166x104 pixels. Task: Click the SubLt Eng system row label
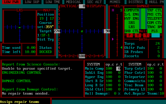tap(94, 73)
